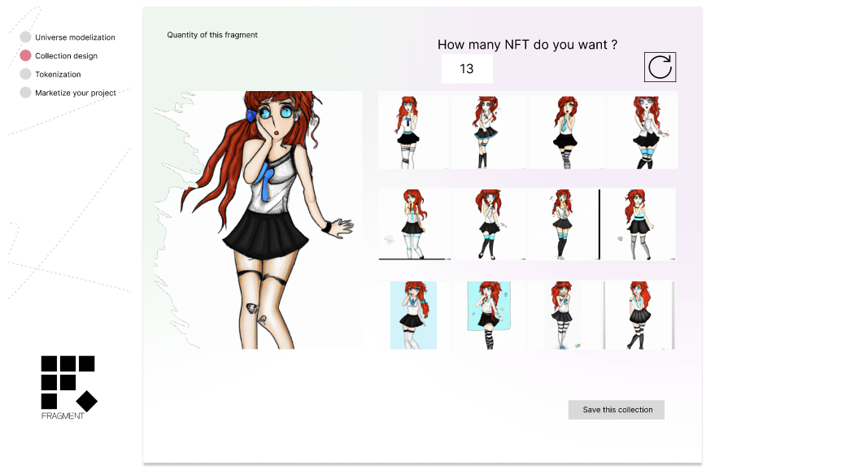
Task: Click the circular refresh arrow icon
Action: coord(660,67)
